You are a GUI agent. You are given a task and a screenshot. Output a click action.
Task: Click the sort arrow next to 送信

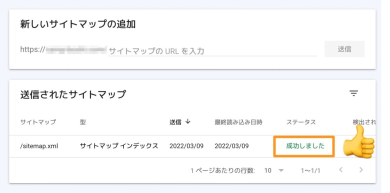188,121
